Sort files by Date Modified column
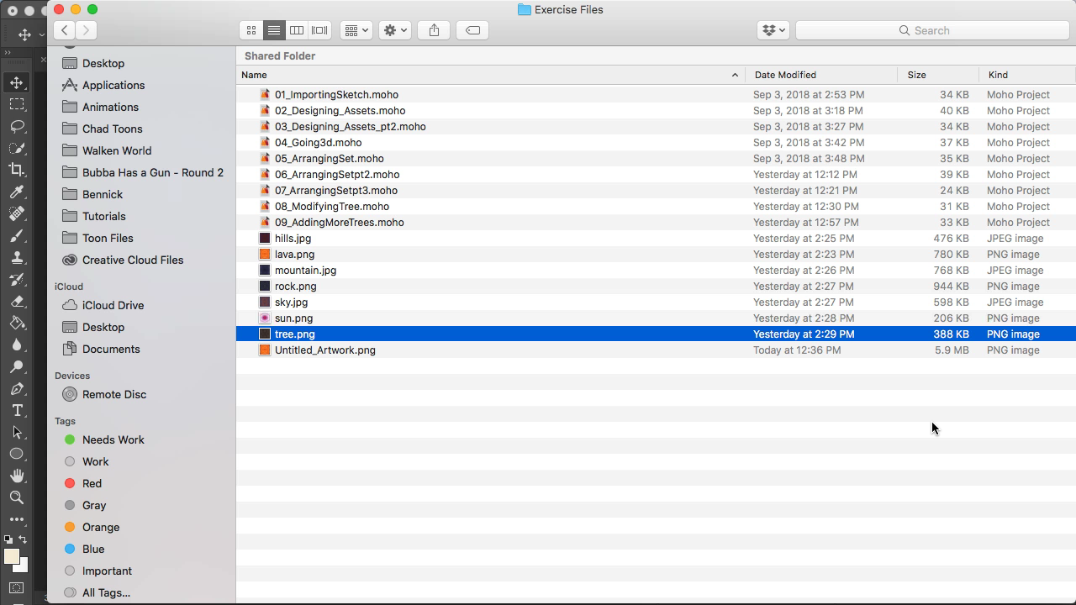The width and height of the screenshot is (1076, 605). (785, 75)
